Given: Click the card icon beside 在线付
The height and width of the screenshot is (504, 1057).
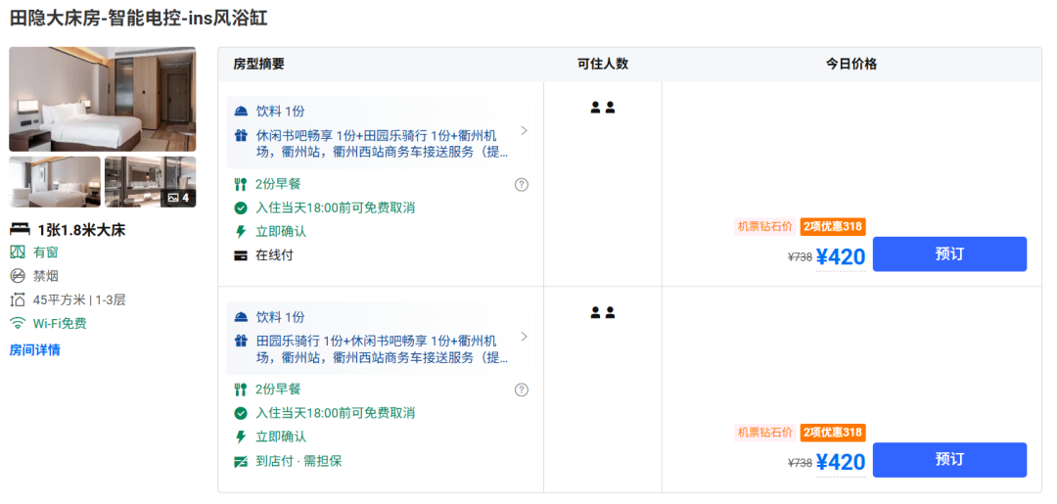Looking at the screenshot, I should pos(241,256).
